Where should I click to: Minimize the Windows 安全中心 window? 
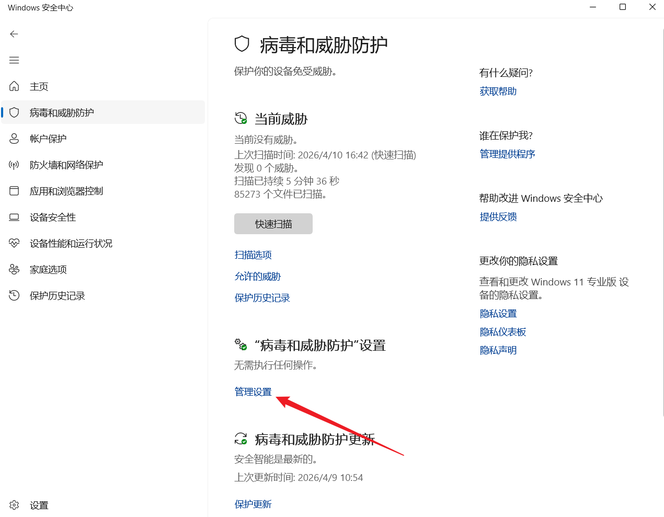click(593, 7)
